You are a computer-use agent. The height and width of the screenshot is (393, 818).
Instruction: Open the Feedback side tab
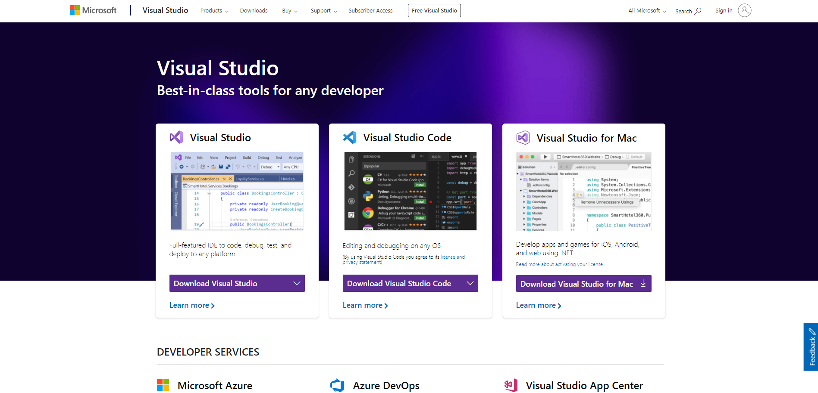click(811, 347)
